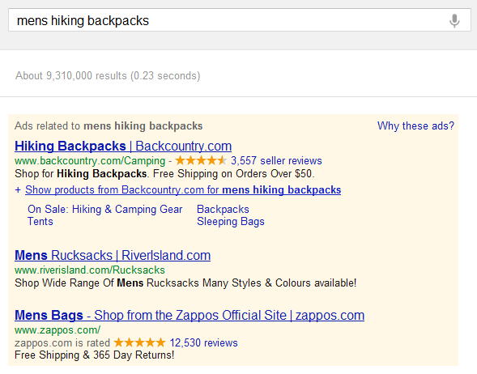Open the Backpacks sitelink
This screenshot has height=374, width=477.
223,209
